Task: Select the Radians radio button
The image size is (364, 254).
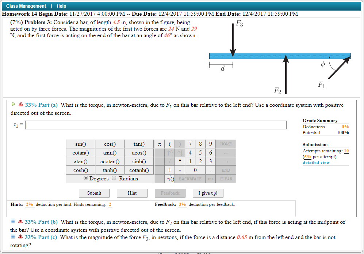Action: coord(114,178)
